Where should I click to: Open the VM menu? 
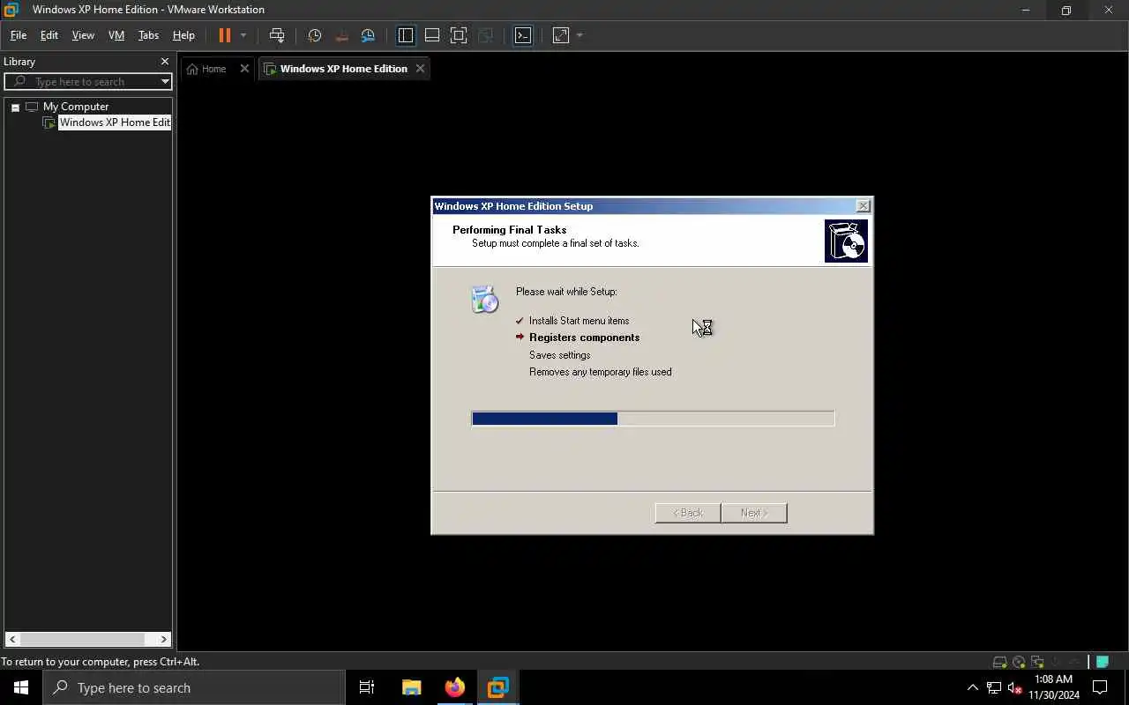pyautogui.click(x=116, y=35)
